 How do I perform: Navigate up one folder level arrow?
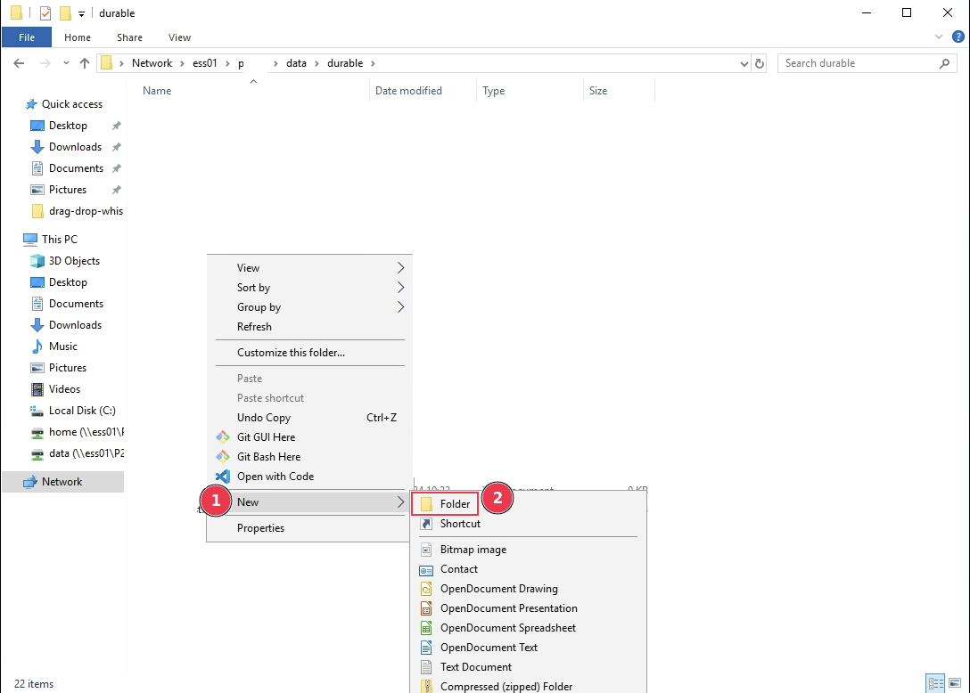85,63
